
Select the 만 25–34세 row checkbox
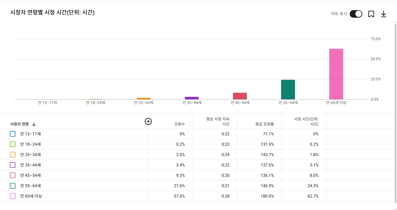[x=13, y=155]
